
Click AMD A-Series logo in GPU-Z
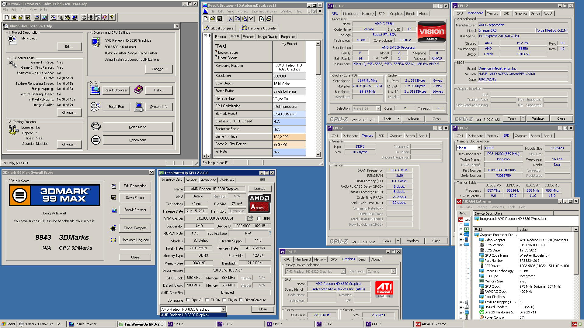click(x=259, y=203)
